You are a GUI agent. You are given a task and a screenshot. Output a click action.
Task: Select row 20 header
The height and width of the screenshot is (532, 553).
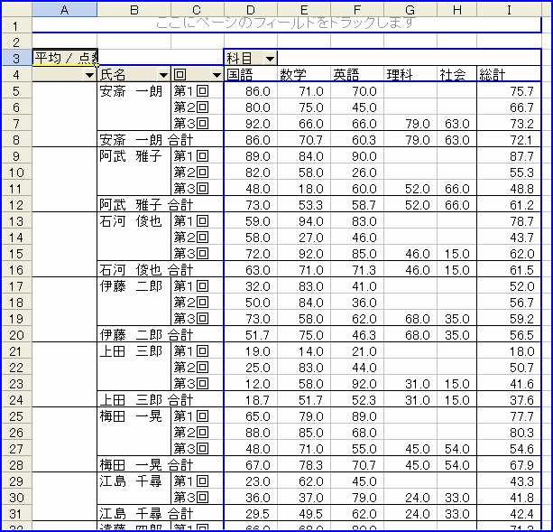[17, 334]
